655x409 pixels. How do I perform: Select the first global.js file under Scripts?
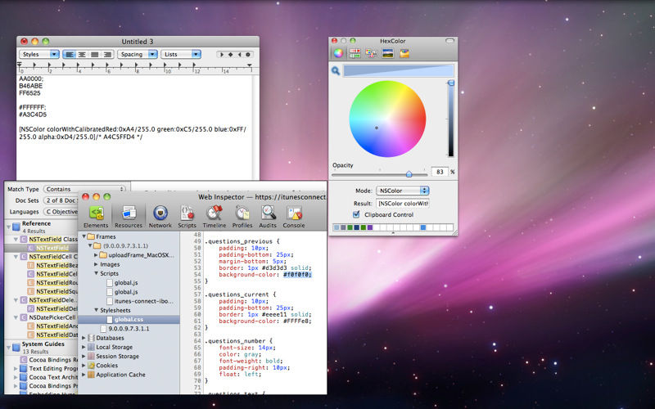tap(126, 282)
